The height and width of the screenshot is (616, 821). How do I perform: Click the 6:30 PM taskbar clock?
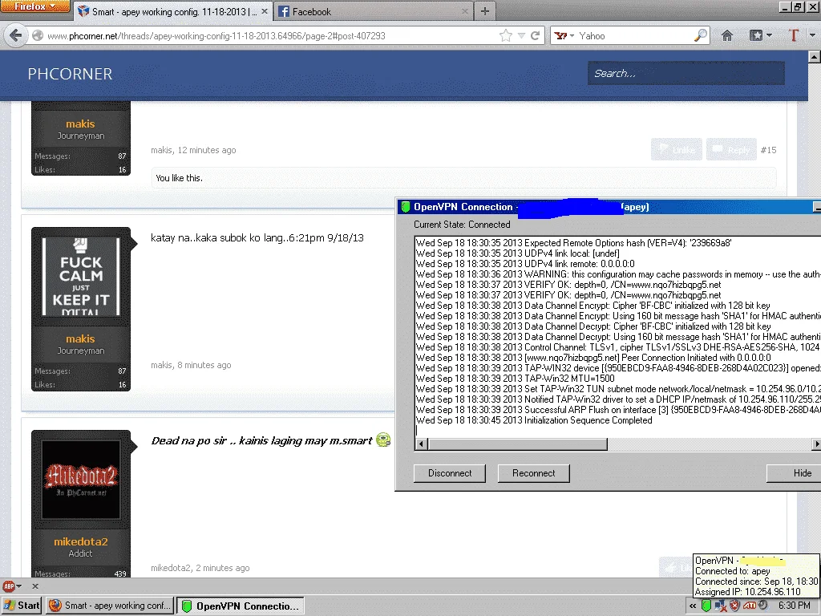click(x=795, y=606)
